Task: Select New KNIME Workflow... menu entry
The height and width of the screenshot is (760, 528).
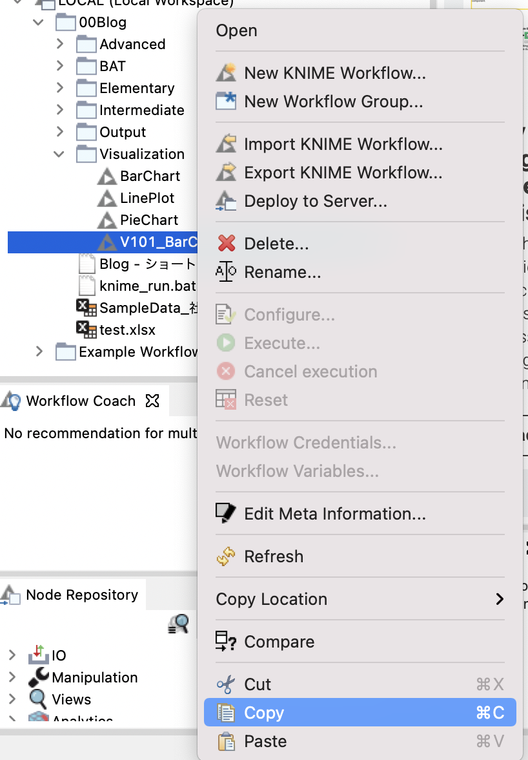Action: click(360, 72)
